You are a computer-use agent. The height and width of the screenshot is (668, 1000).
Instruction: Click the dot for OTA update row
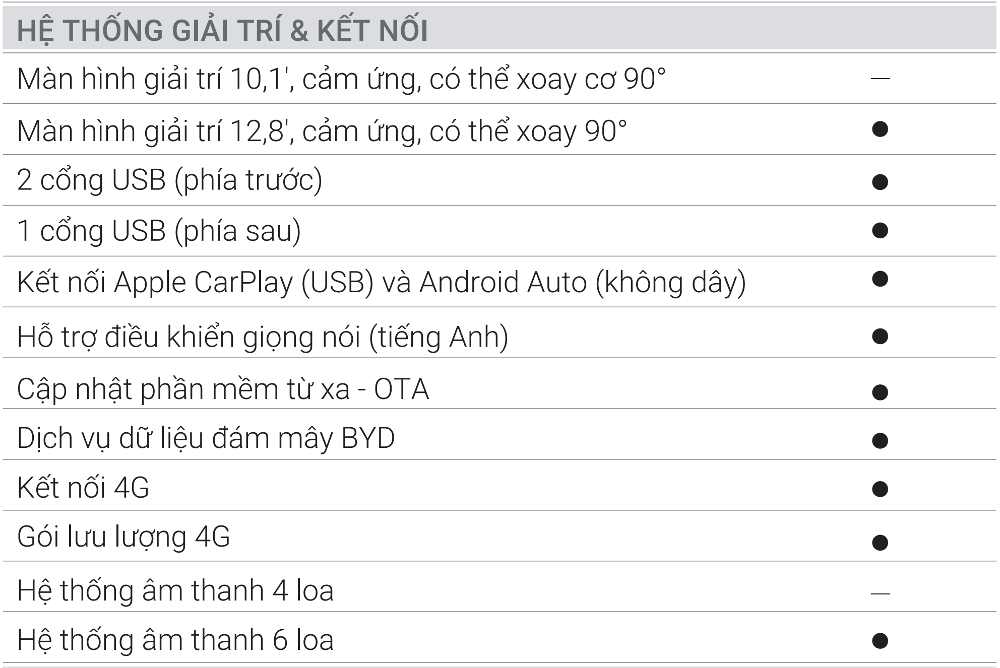tap(880, 392)
